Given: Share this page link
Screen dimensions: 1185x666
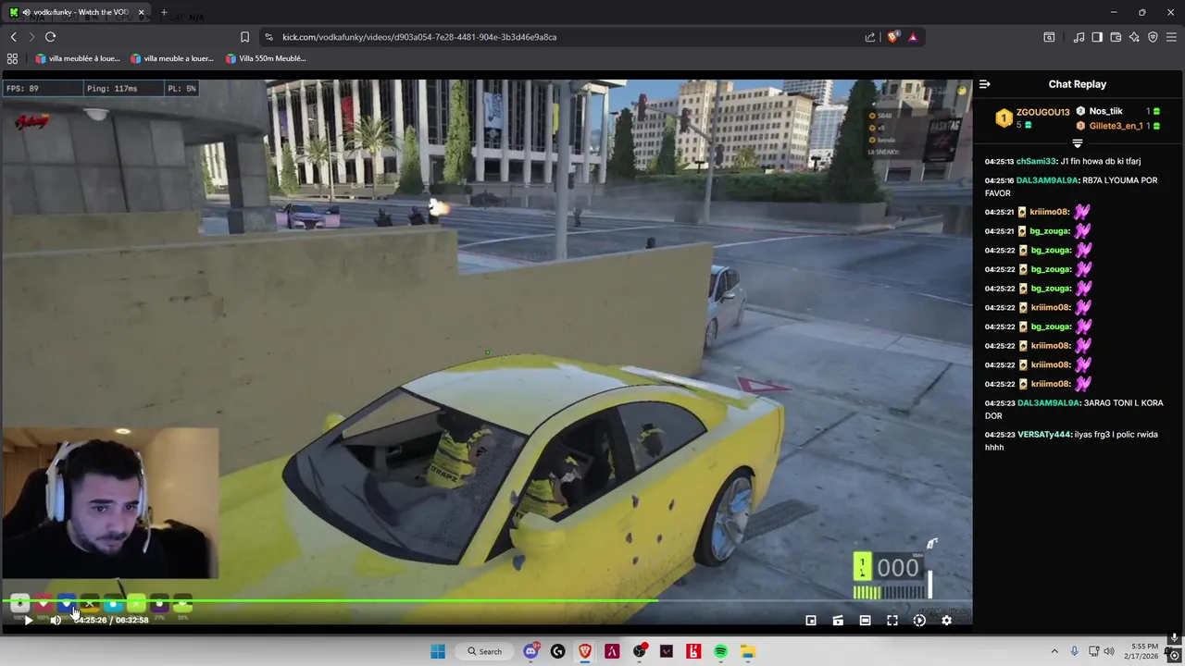Looking at the screenshot, I should [870, 37].
